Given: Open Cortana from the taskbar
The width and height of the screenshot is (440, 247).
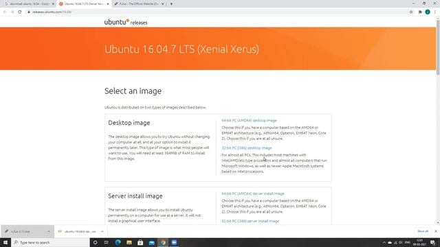Looking at the screenshot, I should 96,242.
